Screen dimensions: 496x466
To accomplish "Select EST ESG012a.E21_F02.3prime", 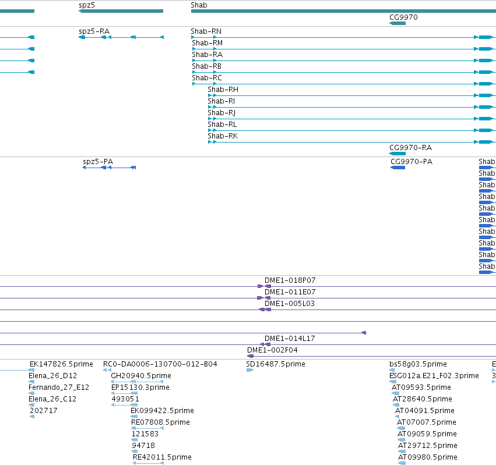I will pos(434,376).
